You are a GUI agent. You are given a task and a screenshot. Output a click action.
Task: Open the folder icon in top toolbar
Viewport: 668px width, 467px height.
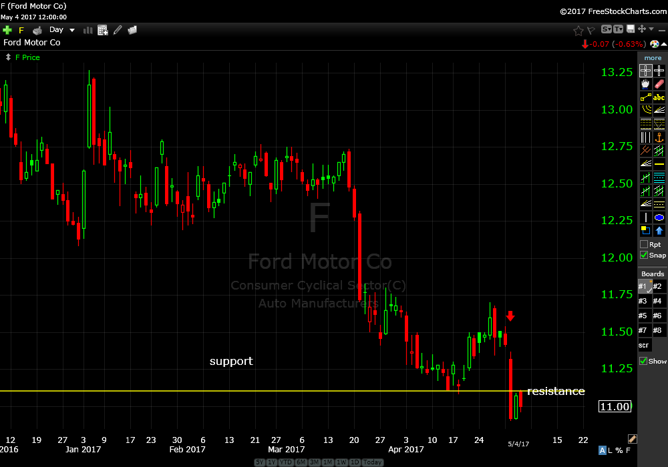click(x=132, y=30)
